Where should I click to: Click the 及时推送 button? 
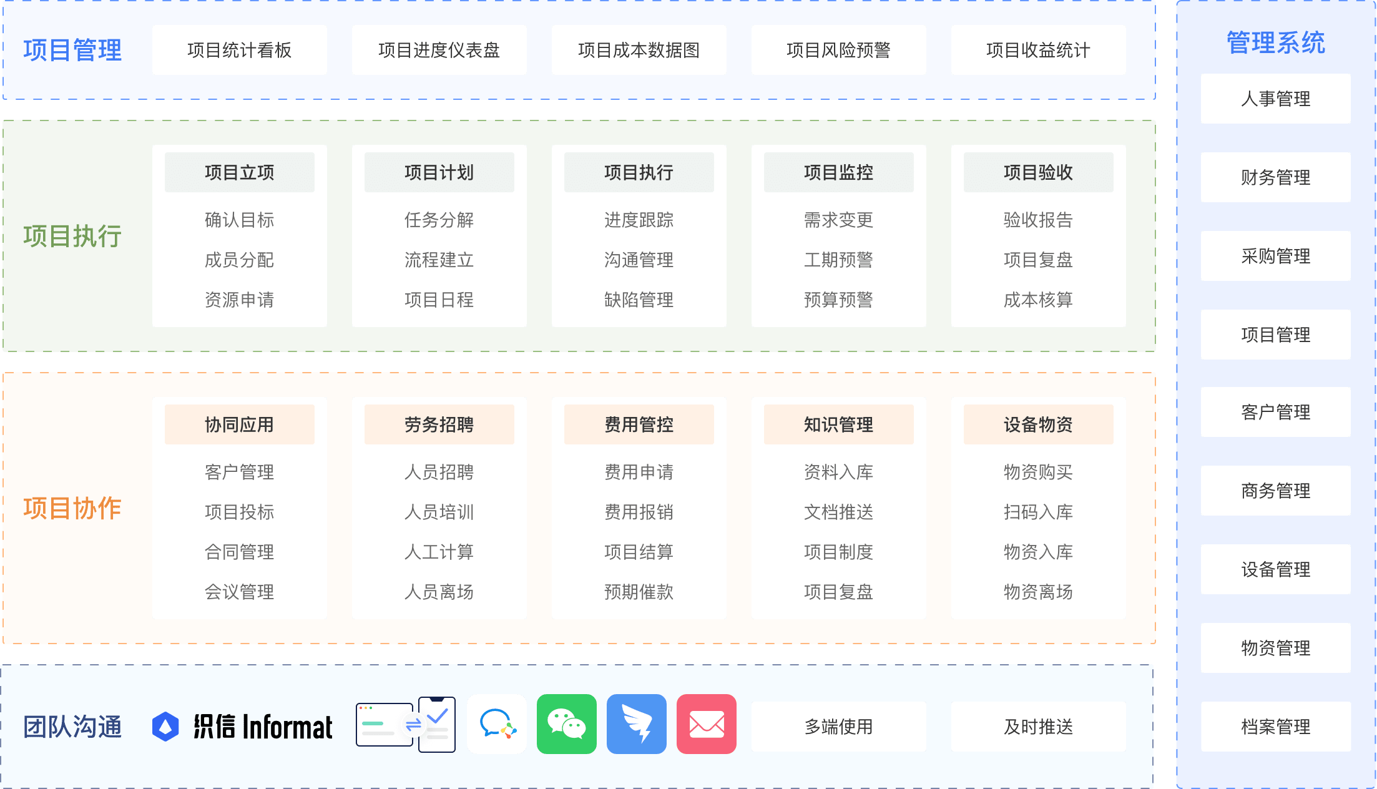tap(1037, 726)
